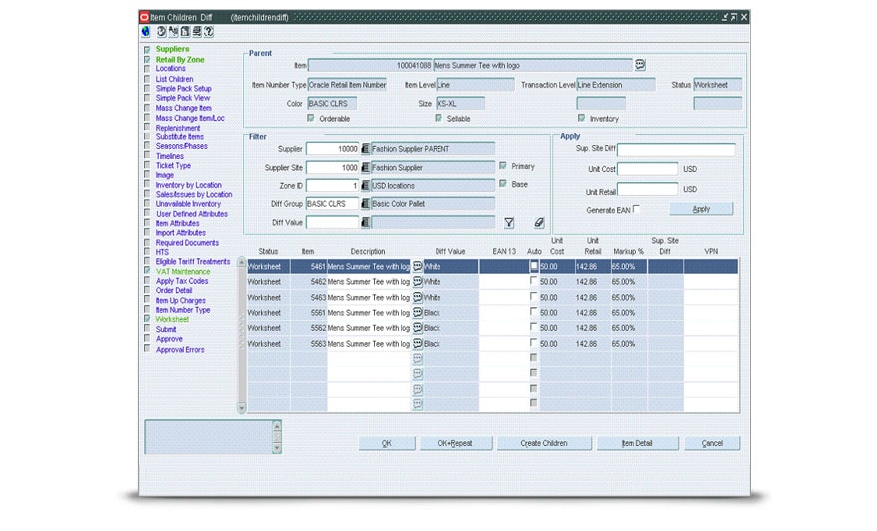
Task: Open the comment bubble for item 5463
Action: (418, 297)
